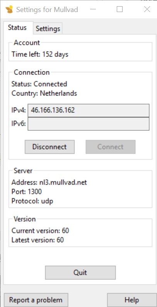The width and height of the screenshot is (157, 307).
Task: Select the Status tab
Action: (17, 28)
